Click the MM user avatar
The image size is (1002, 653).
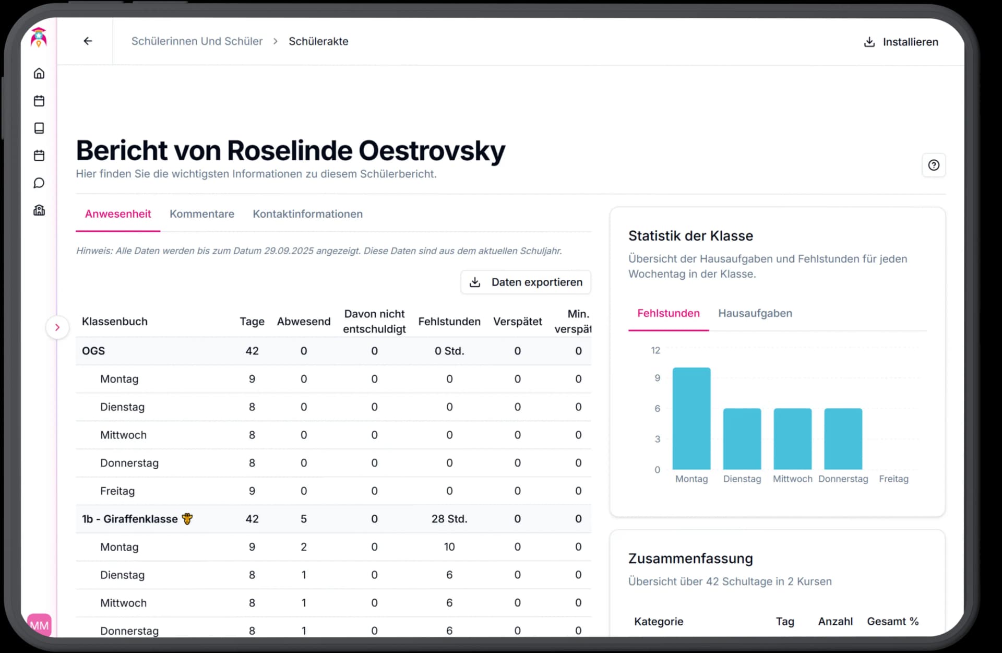click(39, 625)
